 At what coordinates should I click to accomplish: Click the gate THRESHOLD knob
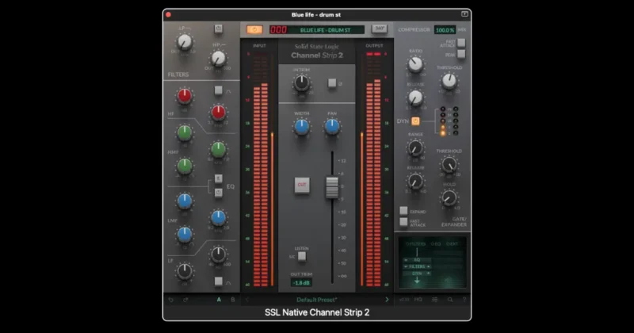(x=449, y=165)
